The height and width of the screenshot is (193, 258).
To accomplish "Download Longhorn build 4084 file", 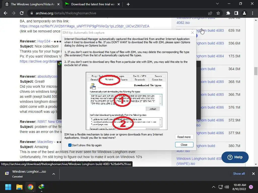I will [x=210, y=56].
